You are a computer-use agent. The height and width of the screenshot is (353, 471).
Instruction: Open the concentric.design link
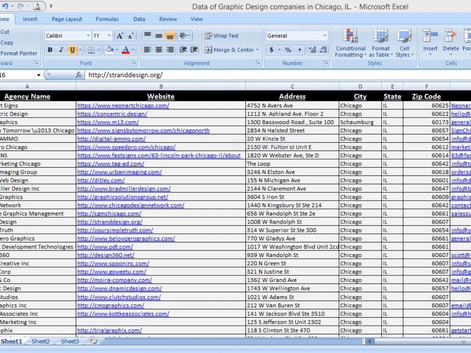coord(112,114)
